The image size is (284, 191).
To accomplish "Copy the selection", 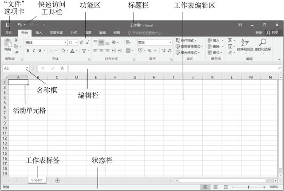I will [16, 47].
